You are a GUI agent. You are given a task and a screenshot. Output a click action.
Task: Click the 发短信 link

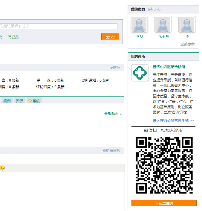[115, 68]
